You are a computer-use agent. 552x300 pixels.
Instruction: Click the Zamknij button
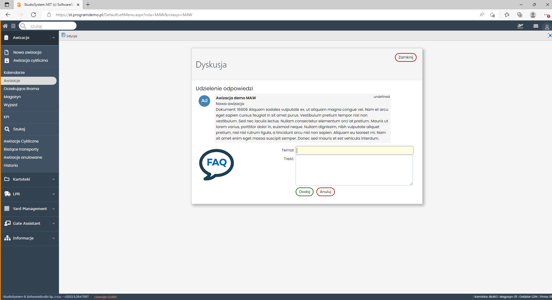pyautogui.click(x=406, y=57)
